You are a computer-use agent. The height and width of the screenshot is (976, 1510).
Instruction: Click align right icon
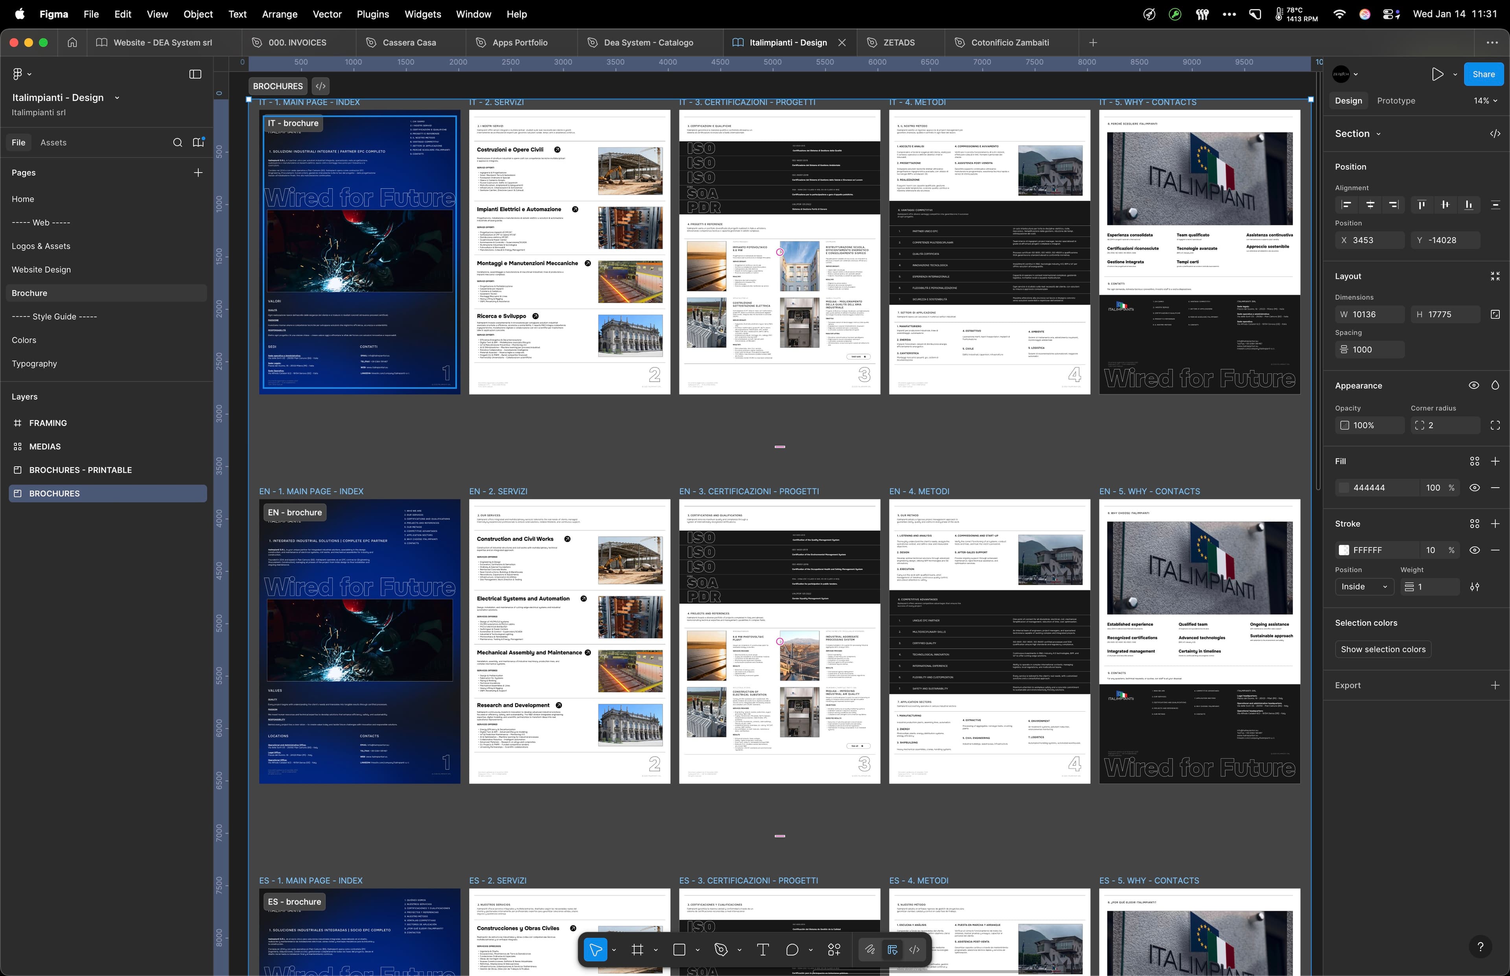tap(1393, 205)
